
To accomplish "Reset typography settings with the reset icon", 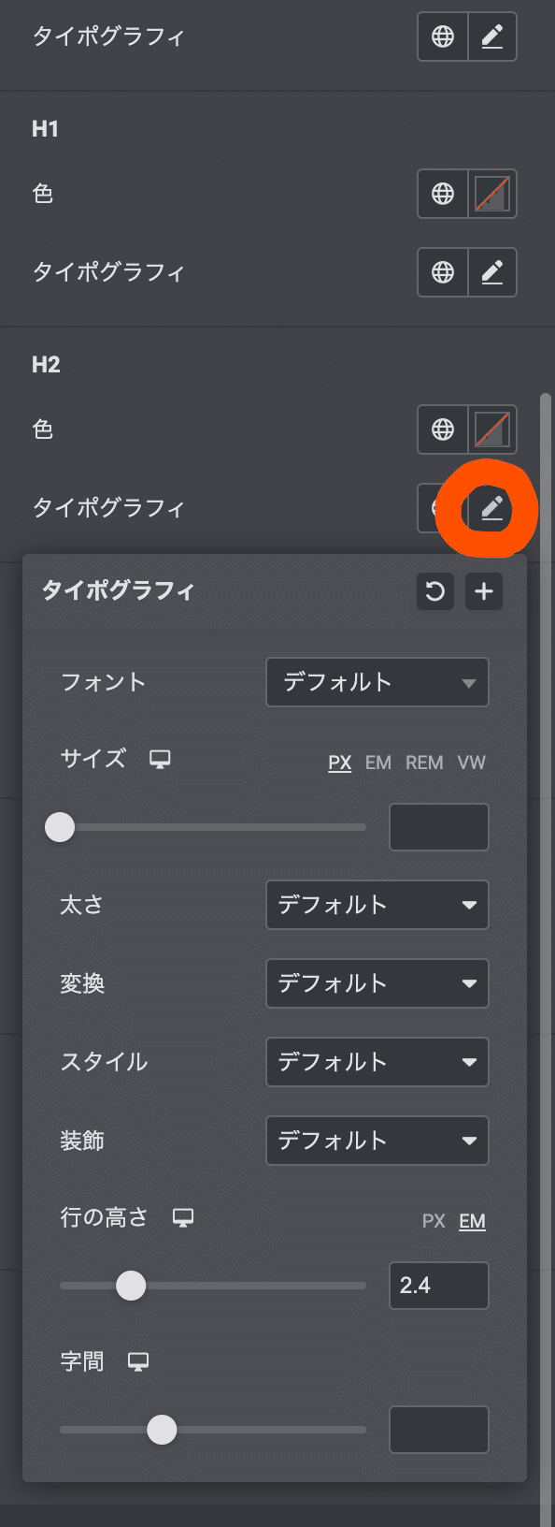I will pyautogui.click(x=434, y=591).
